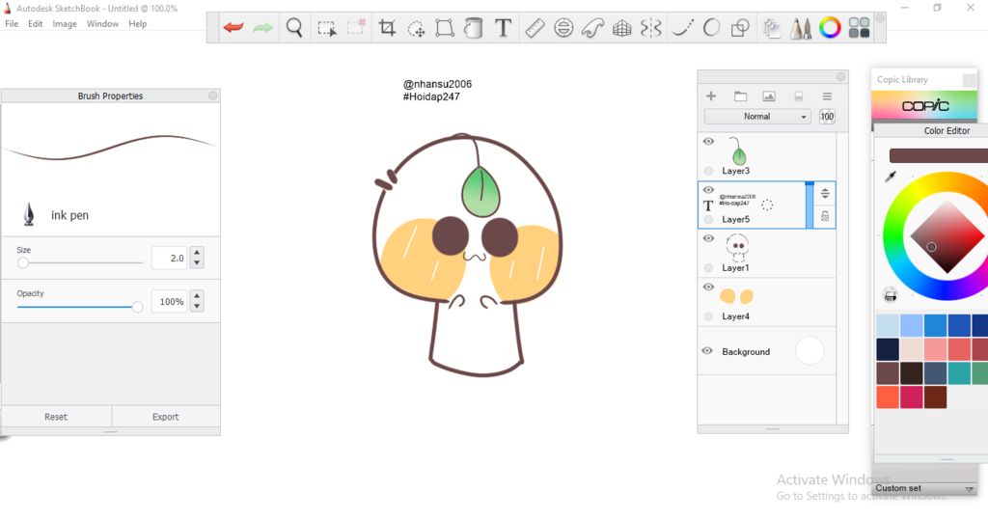
Task: Enable the Predictive Stroke tool
Action: coord(711,28)
